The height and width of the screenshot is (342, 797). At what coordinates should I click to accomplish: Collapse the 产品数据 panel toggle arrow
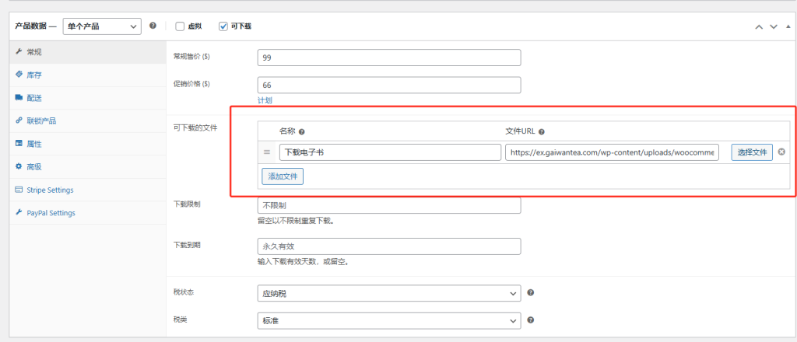pos(788,26)
